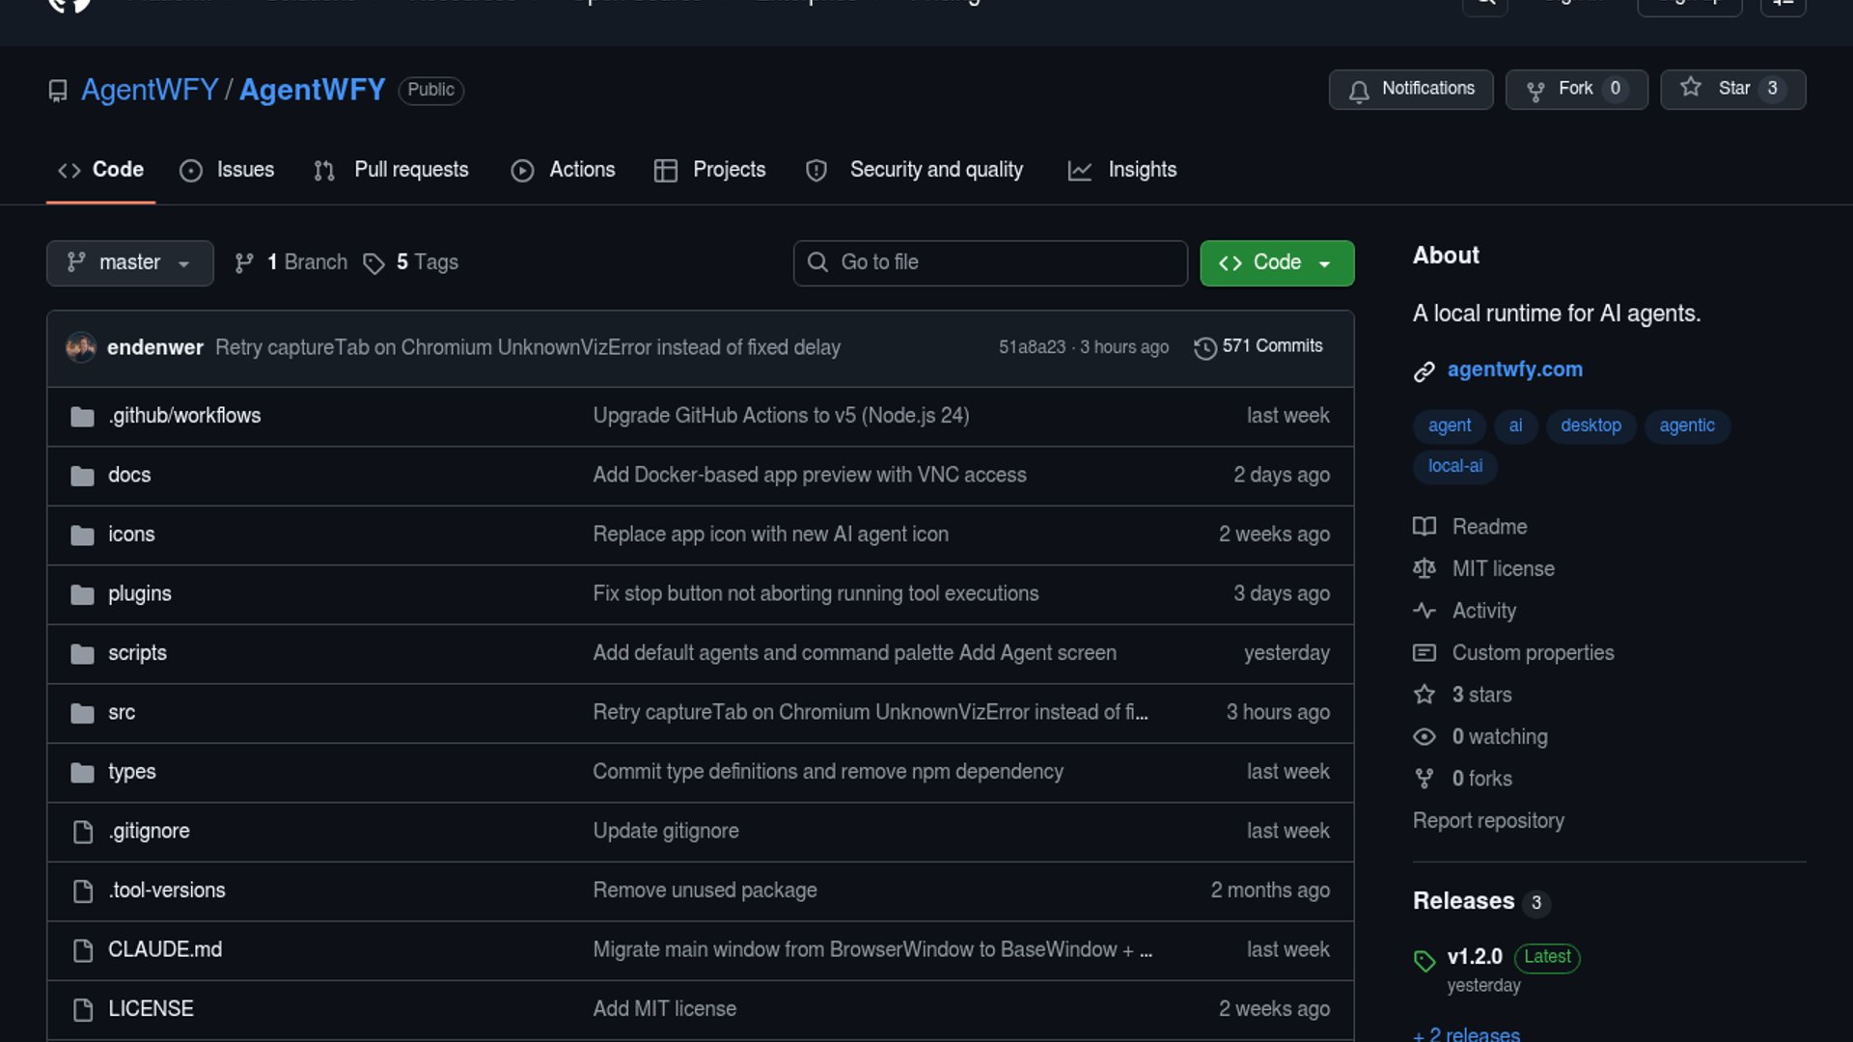Focus the Go to file search field
1853x1042 pixels.
click(990, 263)
